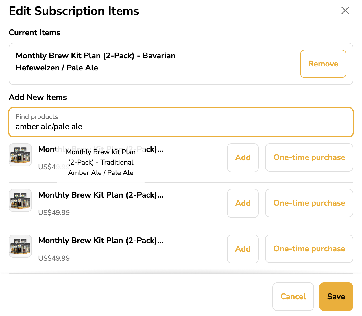Click the Traditional Amber Ale tooltip text
The height and width of the screenshot is (316, 362).
point(101,162)
